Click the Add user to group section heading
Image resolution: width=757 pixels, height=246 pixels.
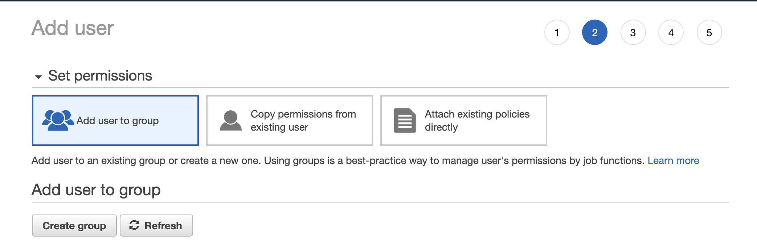(96, 190)
